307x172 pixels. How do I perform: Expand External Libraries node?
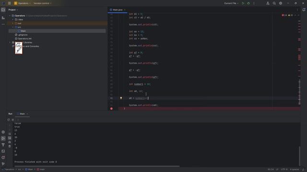tap(10, 43)
